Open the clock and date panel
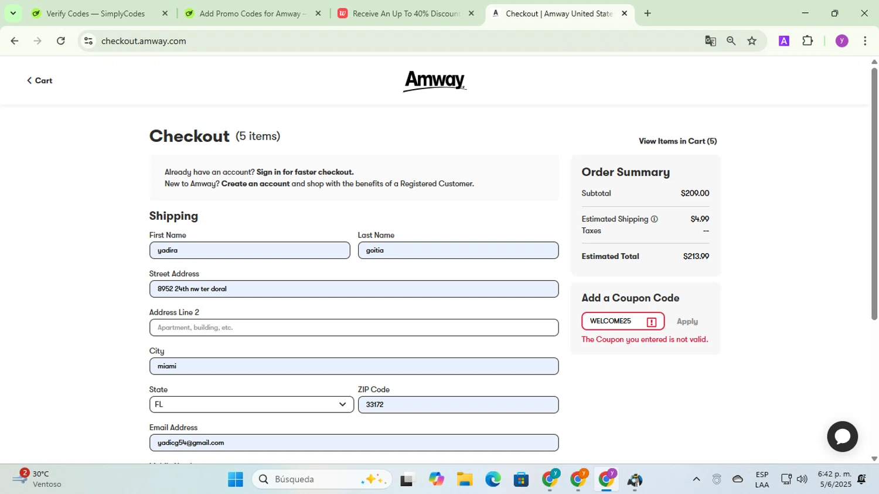This screenshot has height=494, width=879. [835, 479]
